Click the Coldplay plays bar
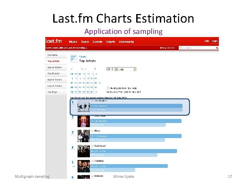Screen dimensions: 247x185 tap(113, 170)
